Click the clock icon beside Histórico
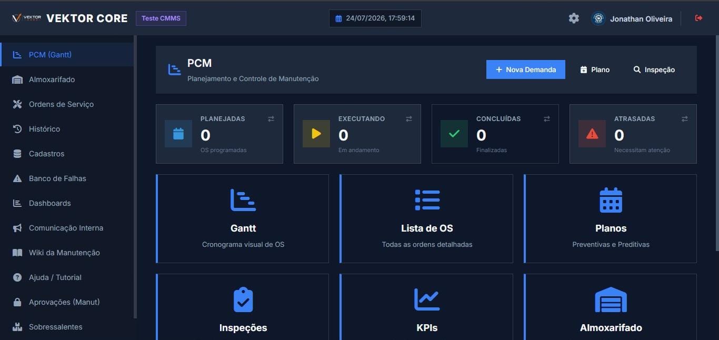 coord(17,129)
